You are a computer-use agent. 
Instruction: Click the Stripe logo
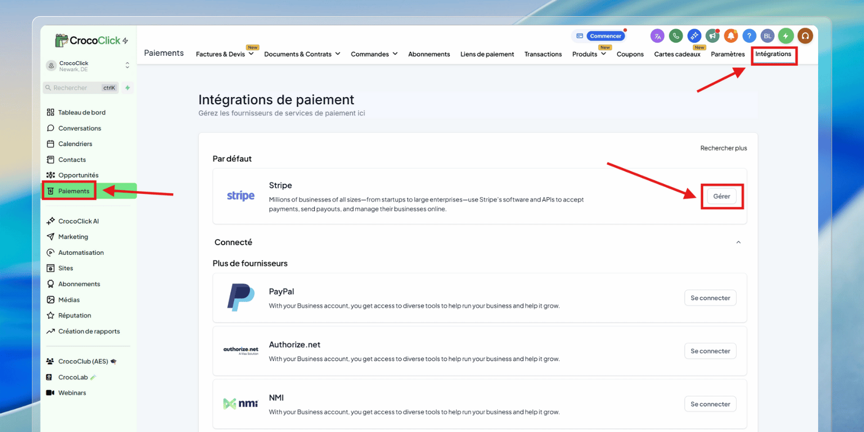tap(241, 195)
